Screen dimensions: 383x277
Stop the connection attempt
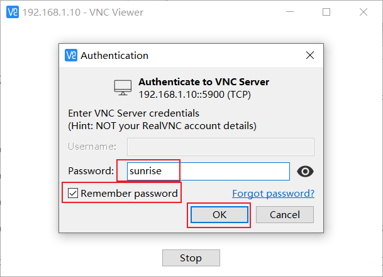(x=191, y=258)
